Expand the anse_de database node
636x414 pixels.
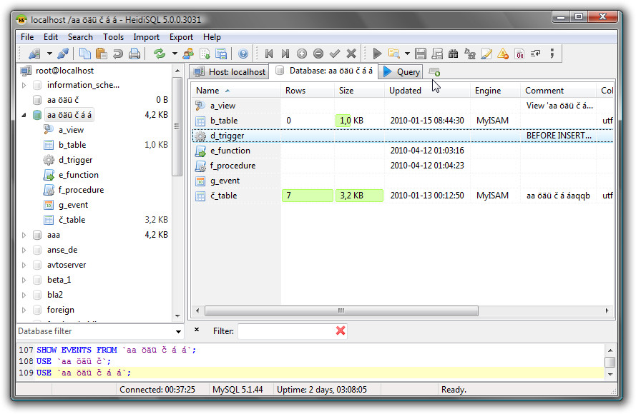pyautogui.click(x=24, y=250)
